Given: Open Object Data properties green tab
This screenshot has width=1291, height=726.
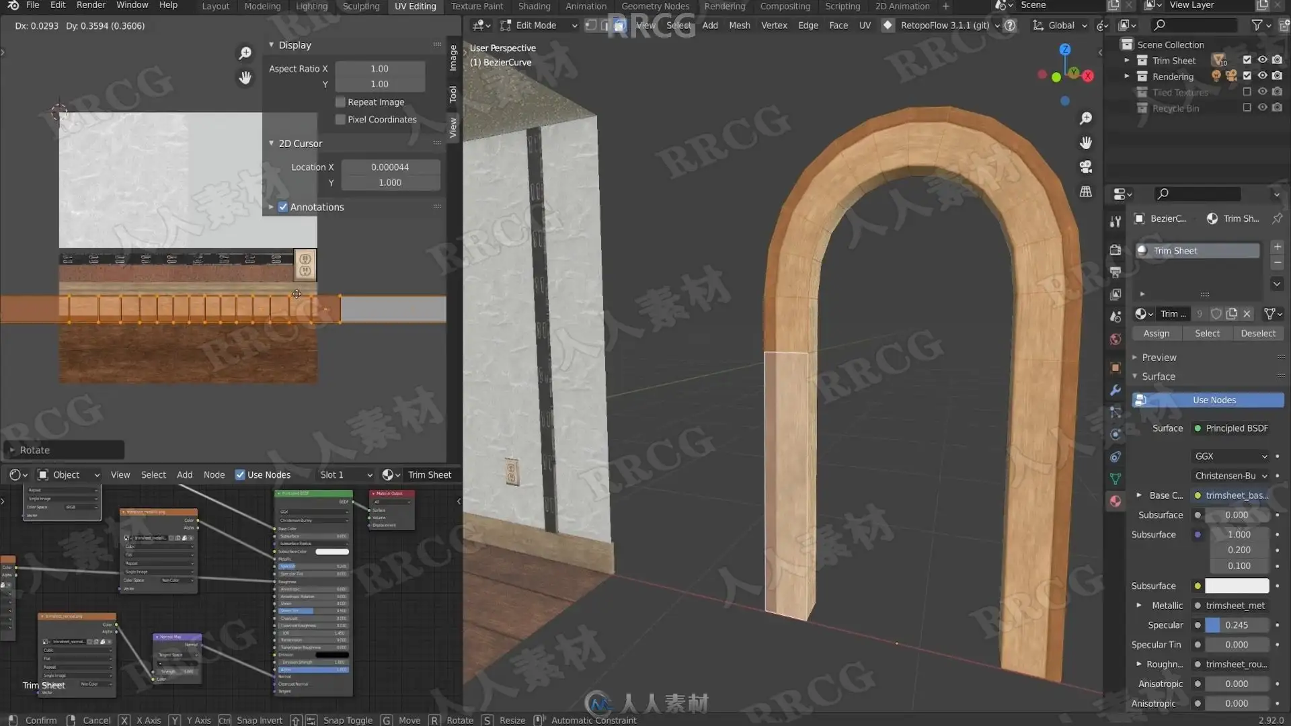Looking at the screenshot, I should pos(1116,479).
